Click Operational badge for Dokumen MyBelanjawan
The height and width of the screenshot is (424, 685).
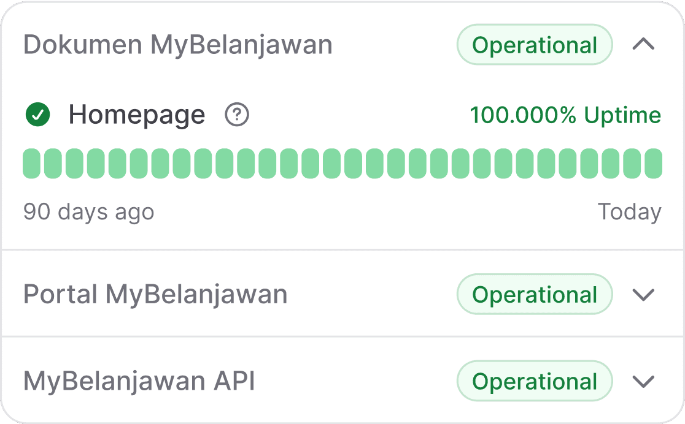point(535,45)
